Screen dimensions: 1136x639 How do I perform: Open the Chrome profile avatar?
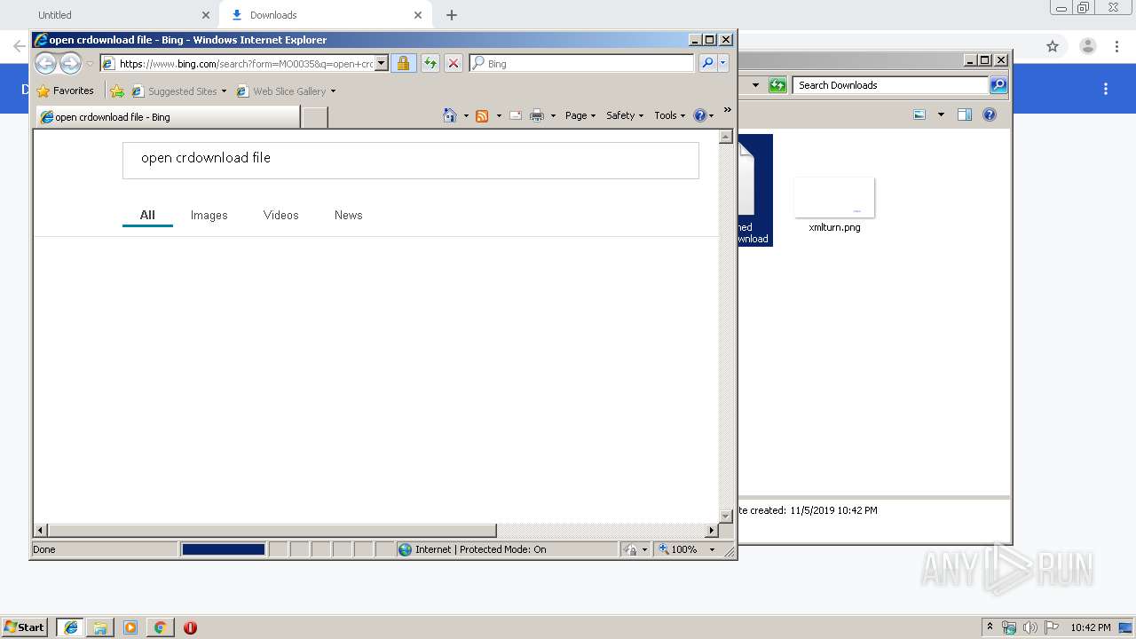tap(1087, 46)
